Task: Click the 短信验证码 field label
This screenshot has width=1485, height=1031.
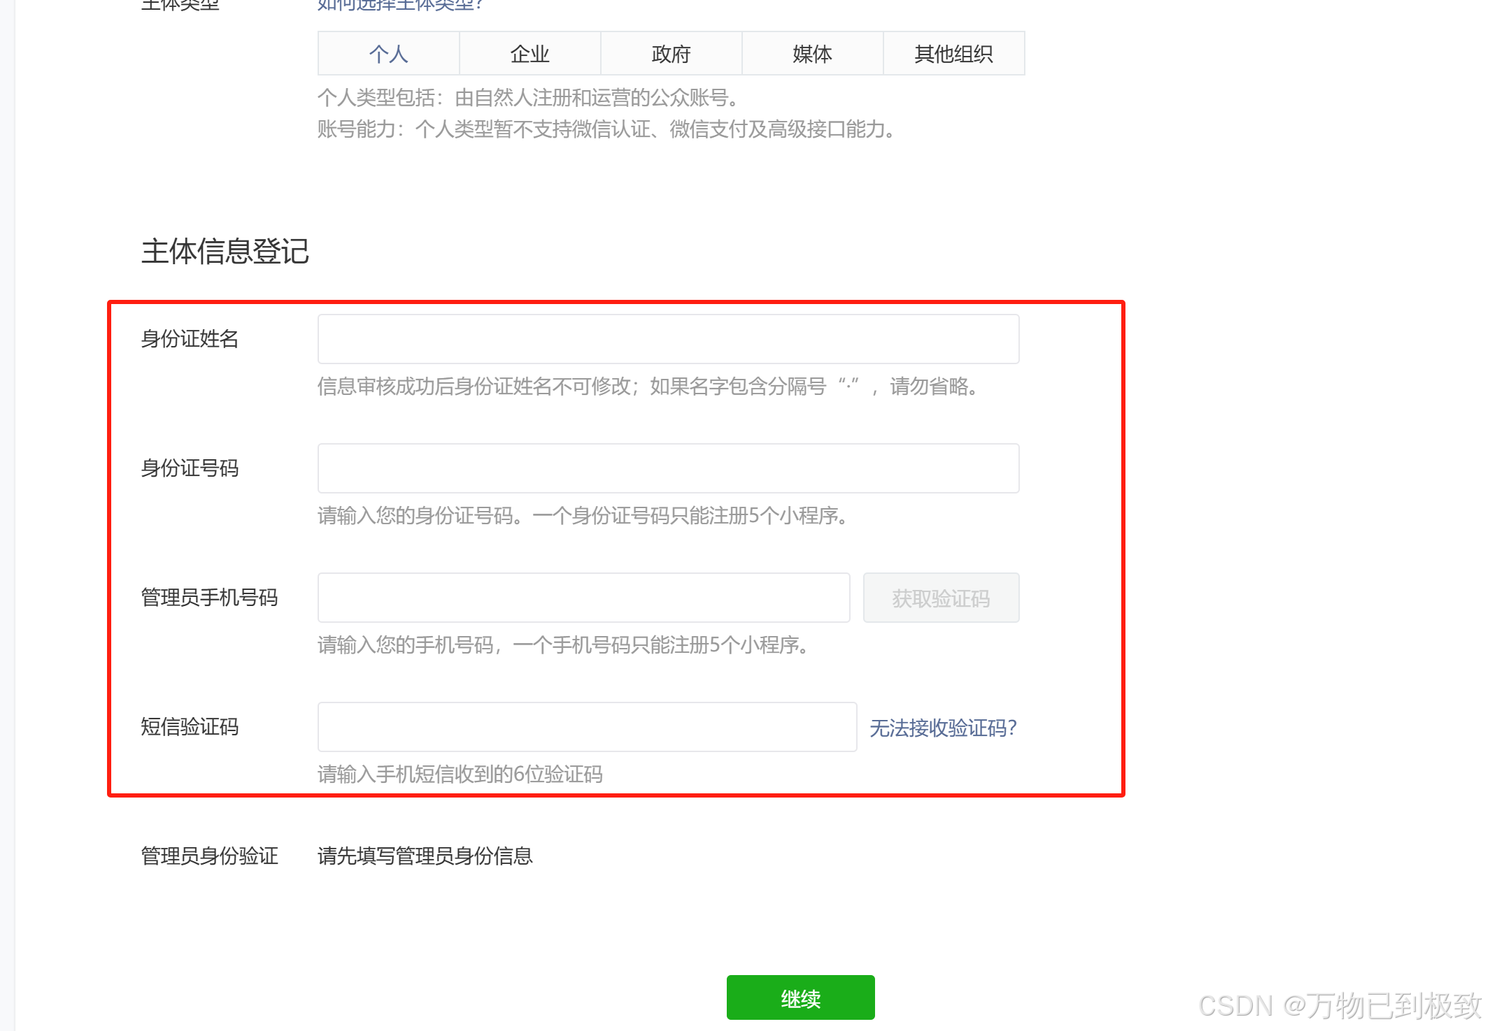Action: [x=190, y=727]
